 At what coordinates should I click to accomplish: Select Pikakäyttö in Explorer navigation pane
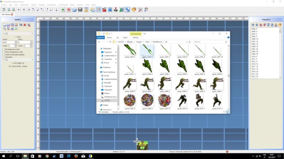click(x=107, y=49)
